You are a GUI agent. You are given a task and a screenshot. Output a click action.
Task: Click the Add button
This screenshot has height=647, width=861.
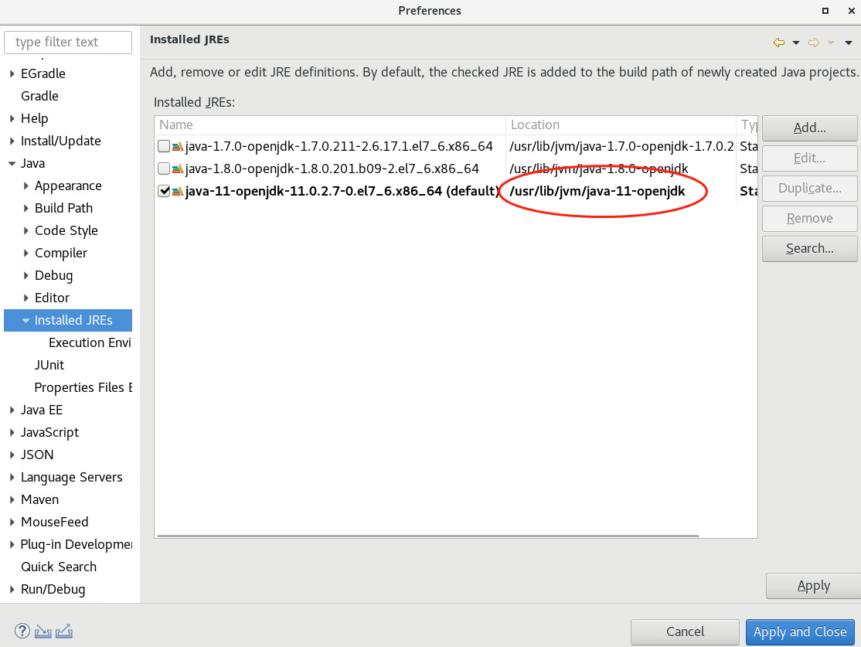(809, 128)
